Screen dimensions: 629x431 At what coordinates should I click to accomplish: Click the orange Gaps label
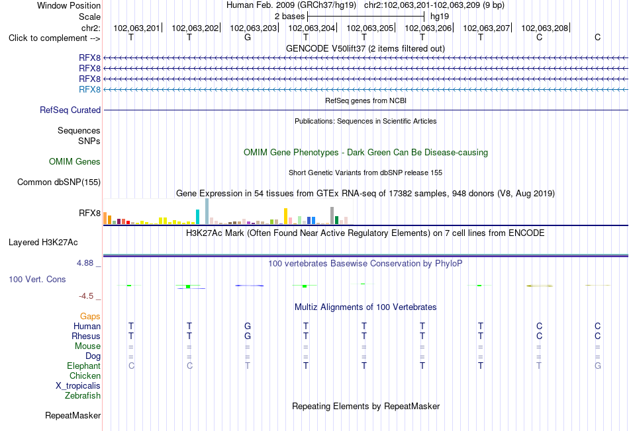click(90, 317)
